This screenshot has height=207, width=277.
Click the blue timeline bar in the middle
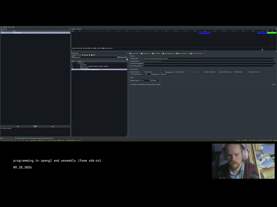(x=205, y=33)
